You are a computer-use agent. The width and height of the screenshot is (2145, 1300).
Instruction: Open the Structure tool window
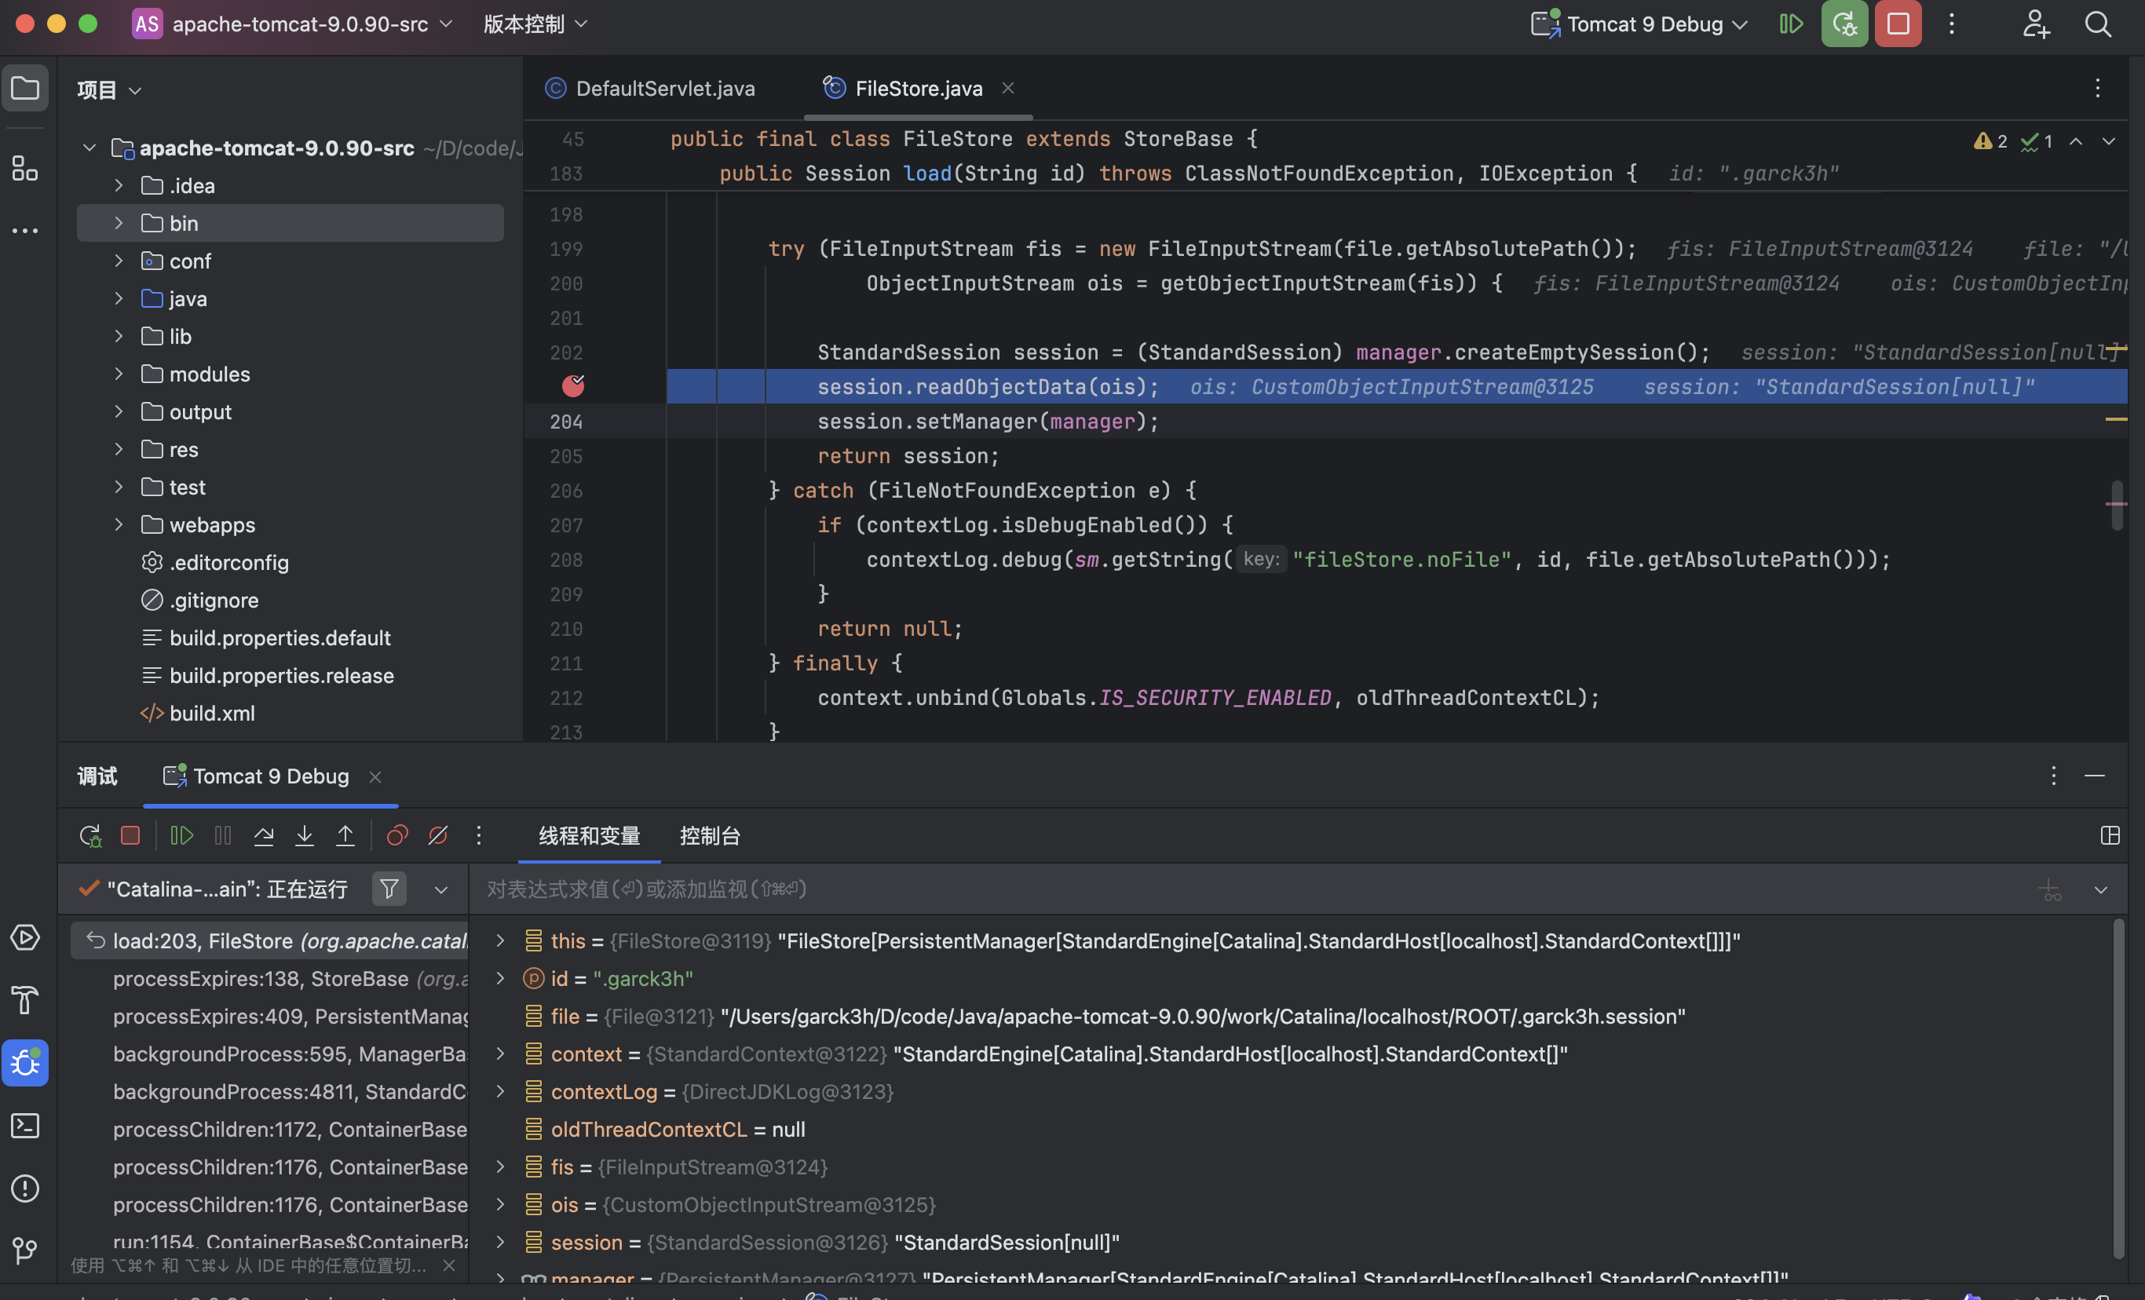(24, 168)
